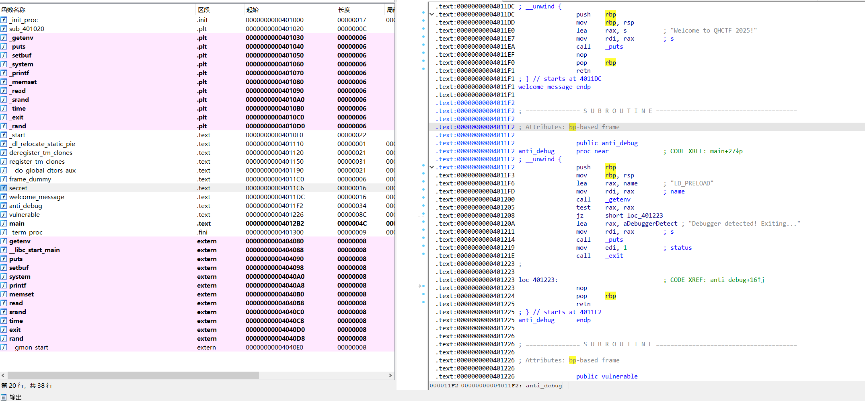Image resolution: width=865 pixels, height=401 pixels.
Task: Toggle breakpoint dot at address 4011EA
Action: [423, 45]
